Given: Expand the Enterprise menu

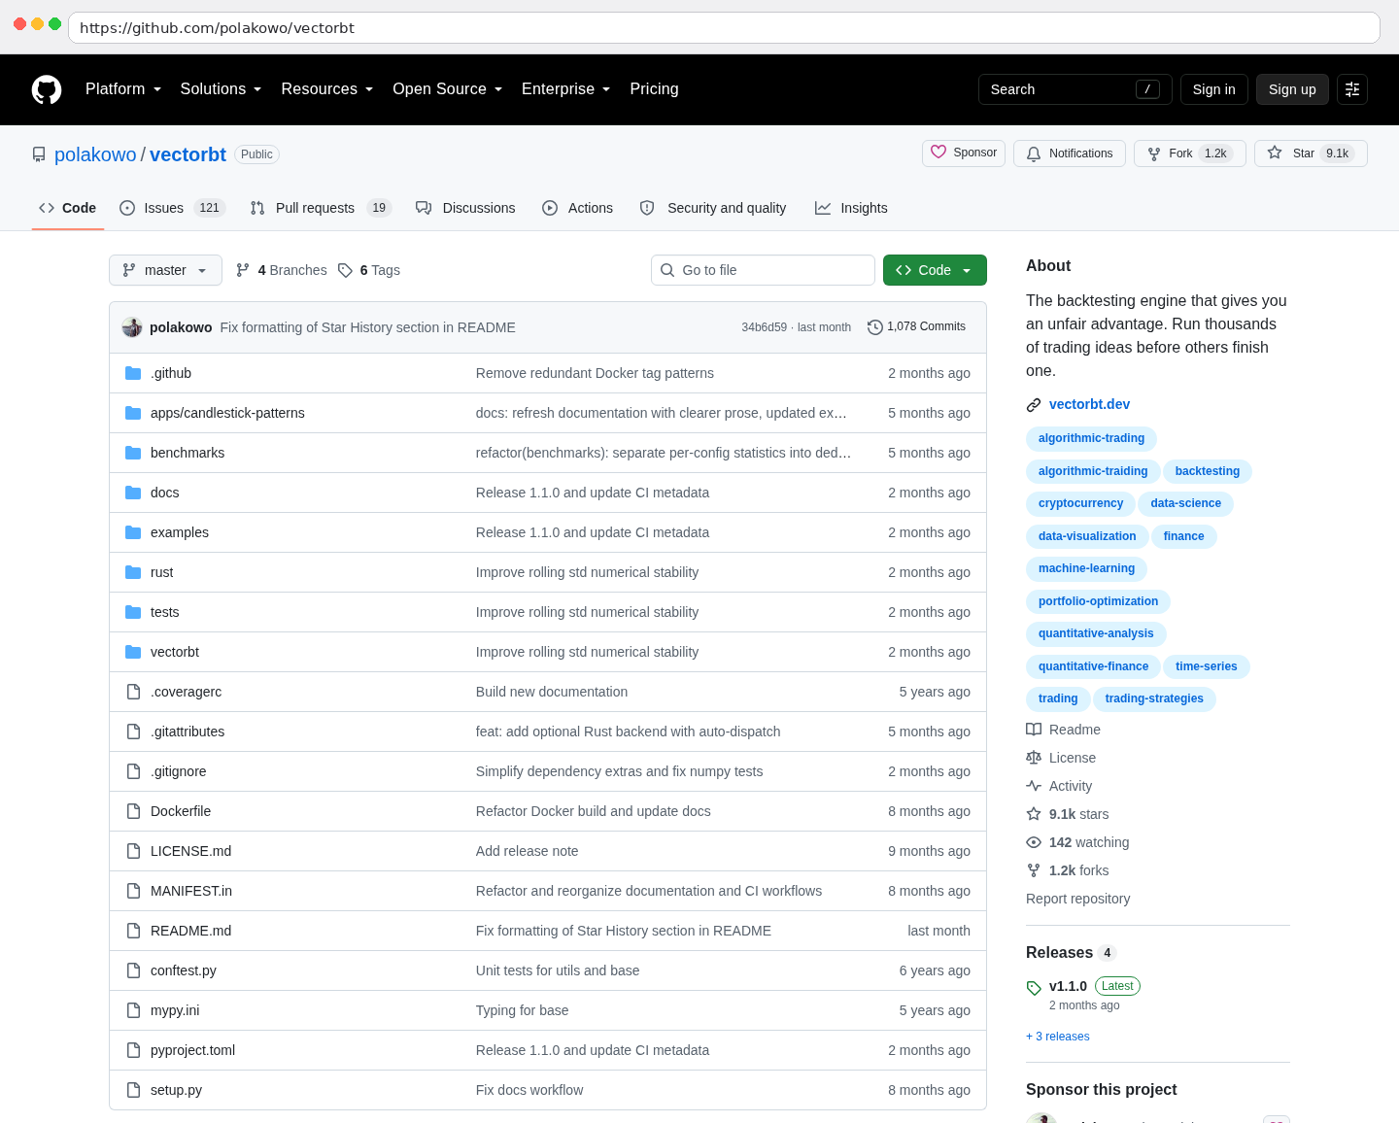Looking at the screenshot, I should (565, 89).
